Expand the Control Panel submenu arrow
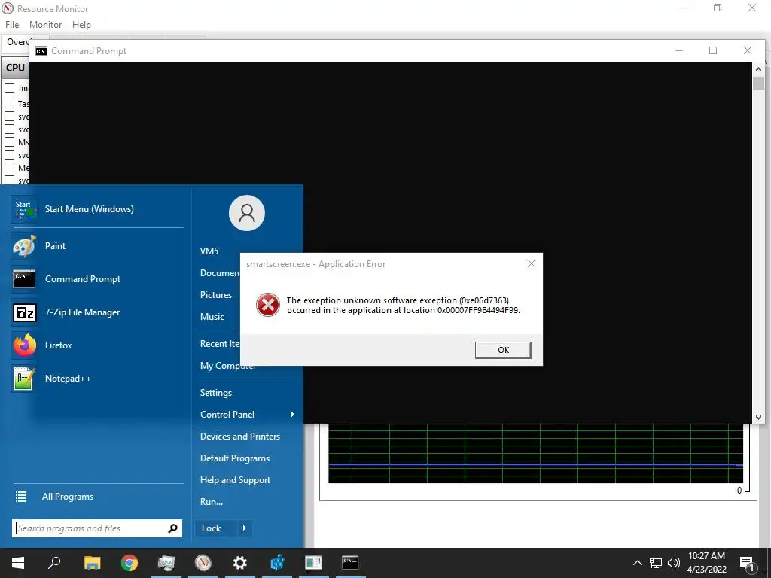Viewport: 771px width, 578px height. [x=293, y=415]
